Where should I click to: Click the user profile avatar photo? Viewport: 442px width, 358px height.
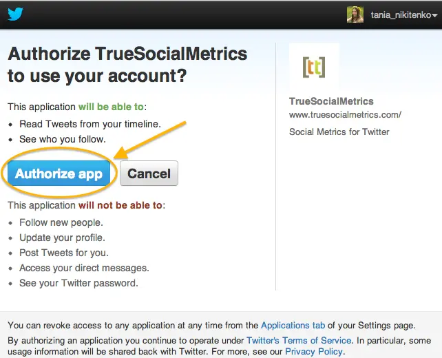point(355,14)
